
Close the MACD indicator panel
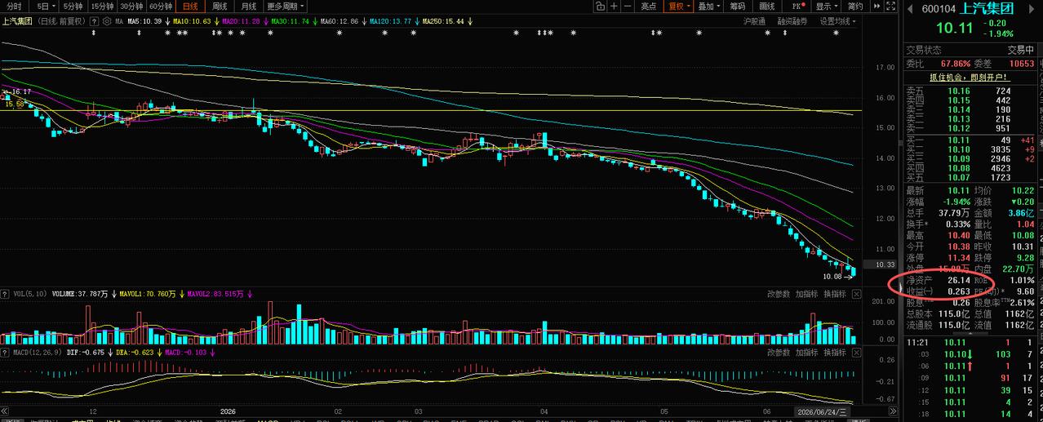[x=856, y=353]
